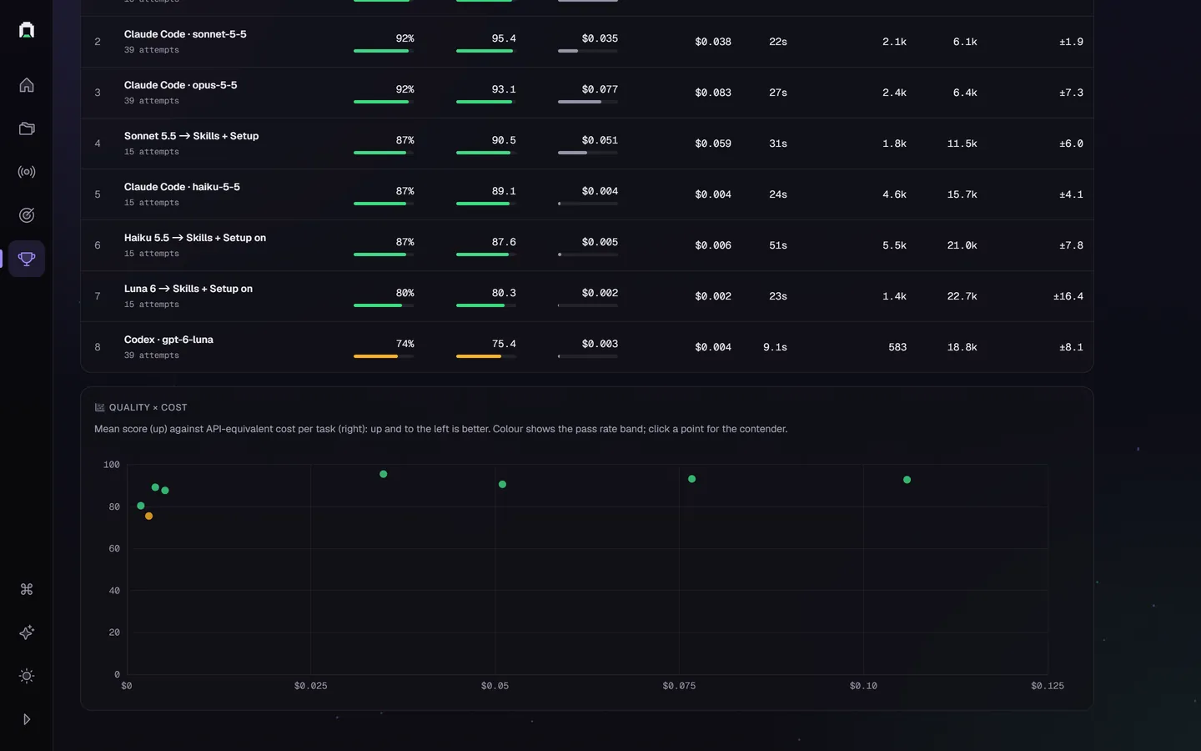Open the Claude Code · sonnet-5-5 row
1201x751 pixels.
tap(587, 42)
